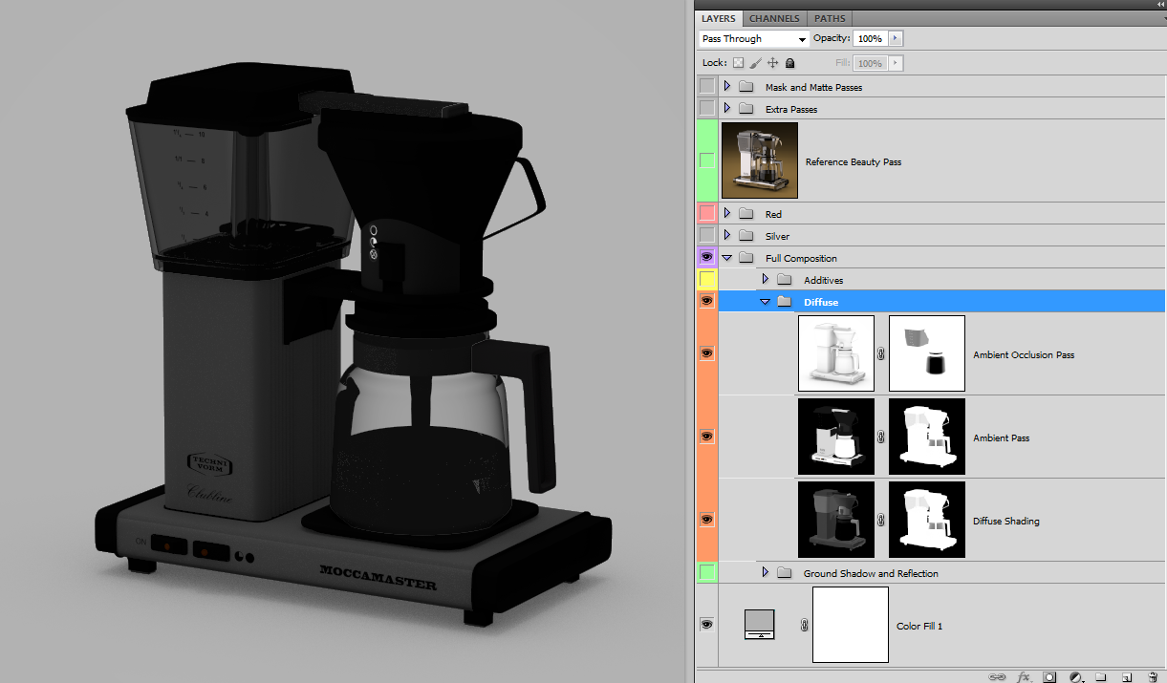
Task: Create new fill or adjustment layer
Action: click(1075, 676)
